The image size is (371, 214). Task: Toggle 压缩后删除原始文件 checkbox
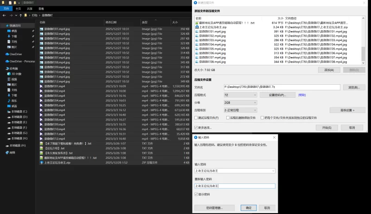[229, 118]
